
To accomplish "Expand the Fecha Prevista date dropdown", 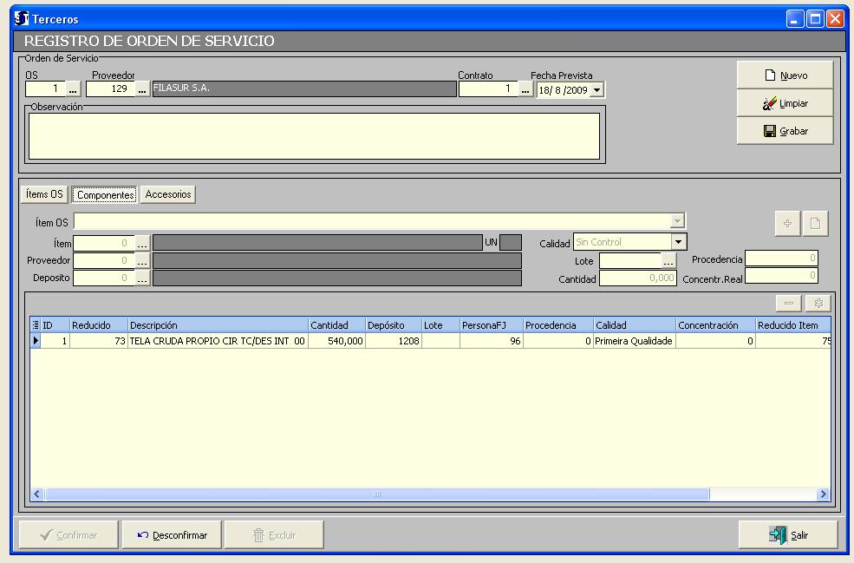I will (x=596, y=89).
